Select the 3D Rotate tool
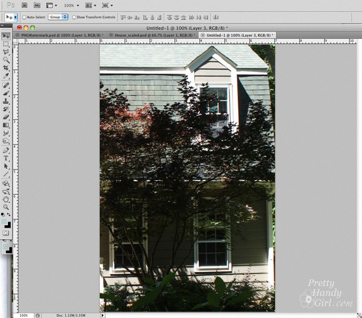The image size is (362, 318). pos(6,183)
